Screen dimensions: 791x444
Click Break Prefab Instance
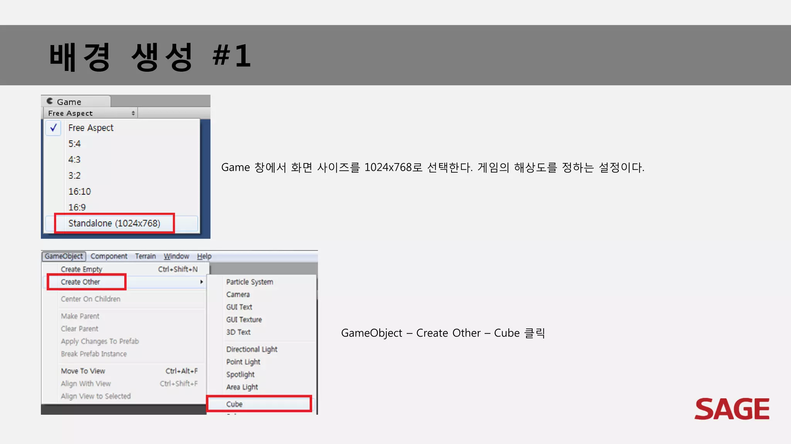(94, 354)
